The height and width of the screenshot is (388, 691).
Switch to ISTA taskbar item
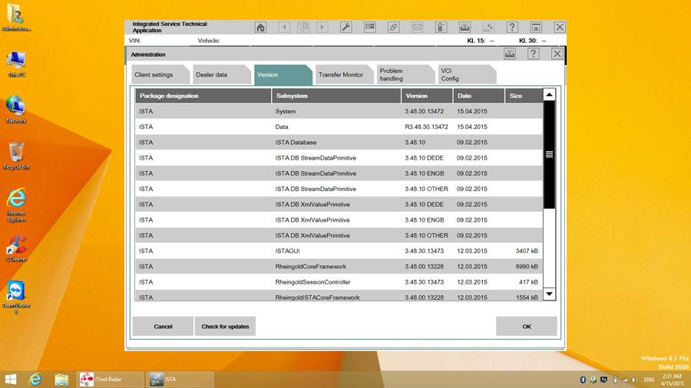(x=180, y=380)
